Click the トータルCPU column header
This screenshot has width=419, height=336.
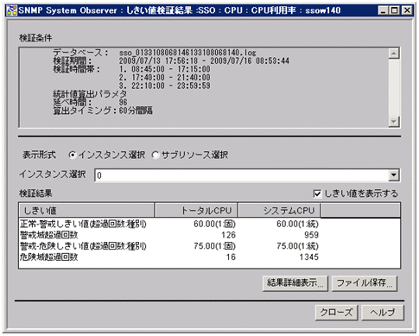(196, 211)
